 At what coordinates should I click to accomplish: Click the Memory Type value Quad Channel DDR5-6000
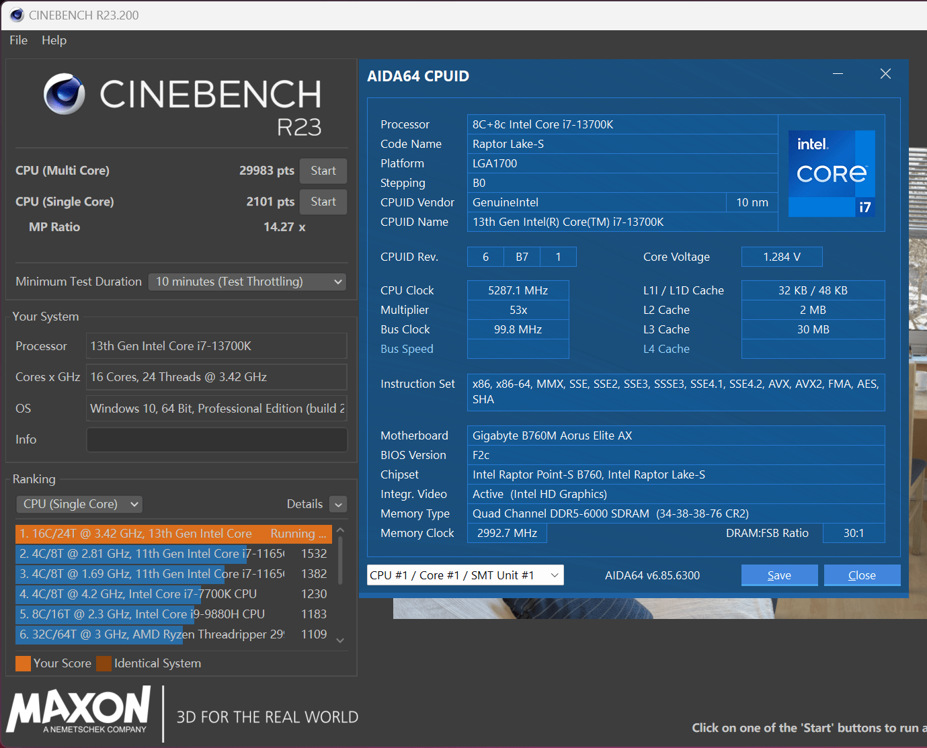(676, 513)
